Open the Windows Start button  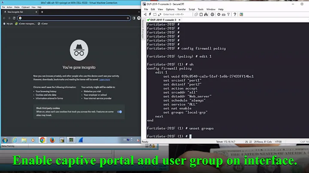(x=5, y=140)
